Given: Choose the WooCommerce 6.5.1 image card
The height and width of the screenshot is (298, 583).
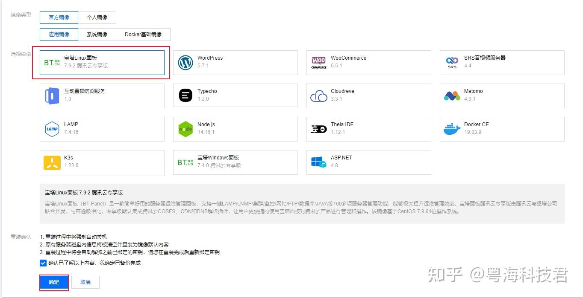Looking at the screenshot, I should pyautogui.click(x=369, y=63).
